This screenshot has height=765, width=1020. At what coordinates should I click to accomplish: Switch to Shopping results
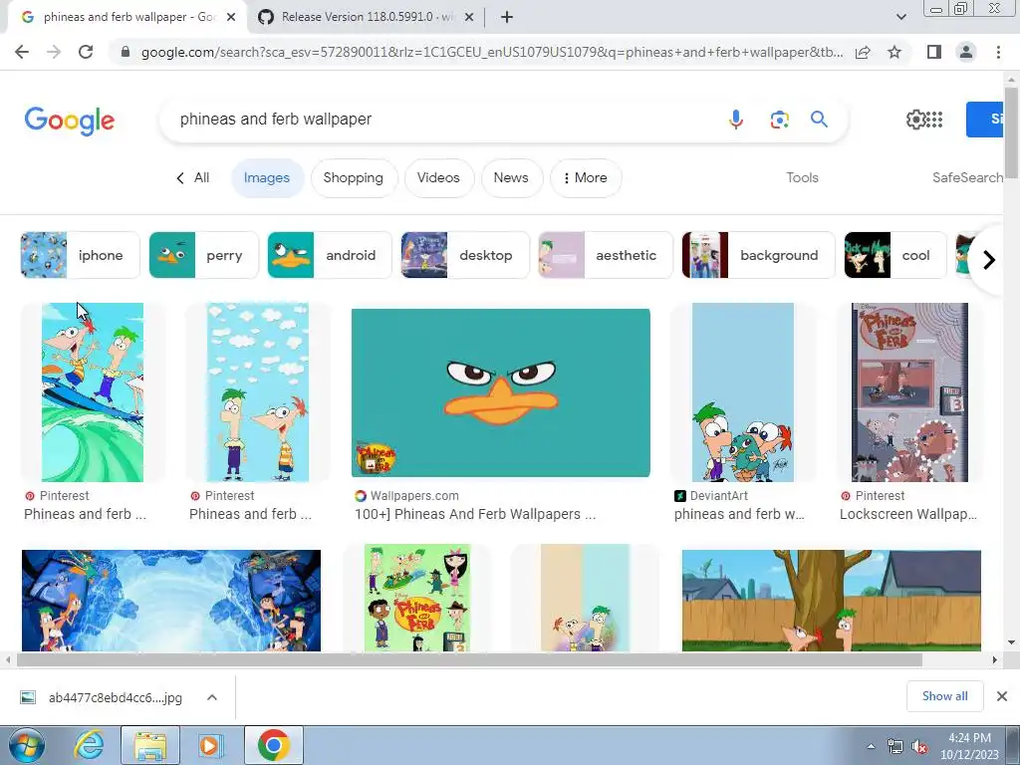pos(354,177)
